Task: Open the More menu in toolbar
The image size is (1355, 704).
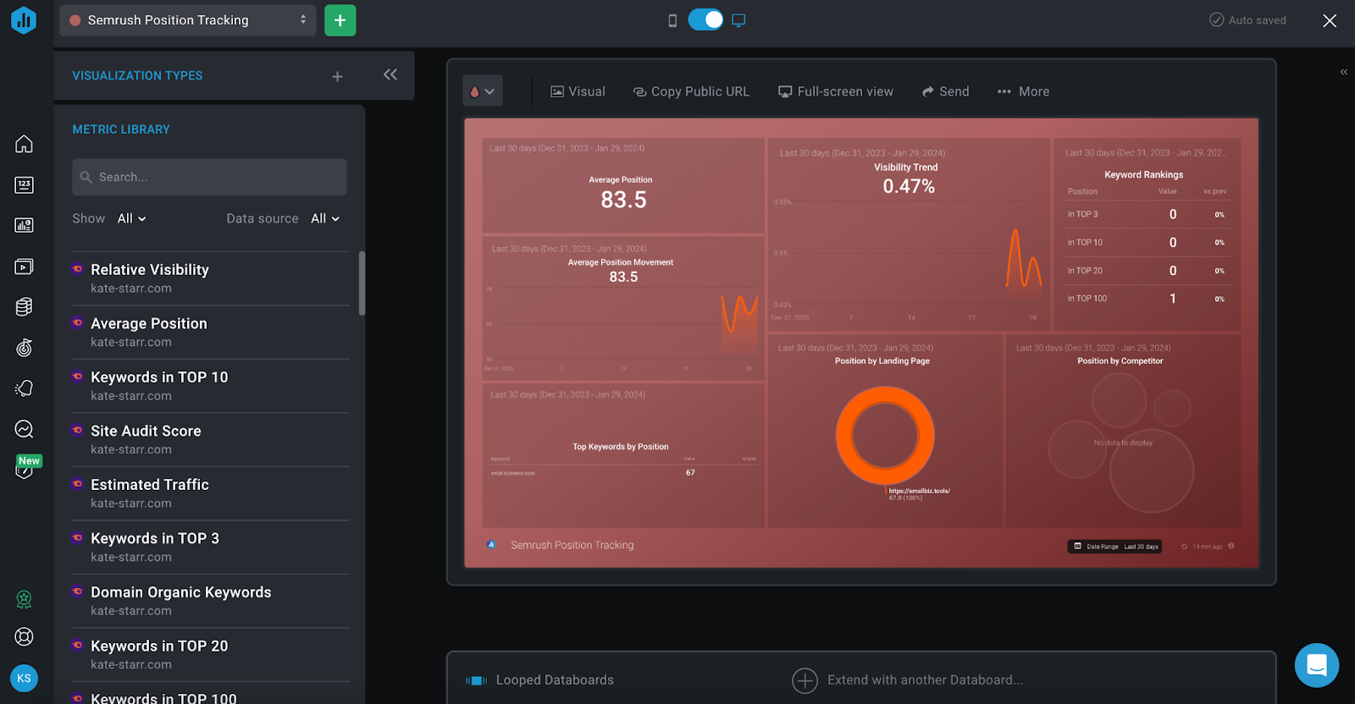Action: [x=1023, y=91]
